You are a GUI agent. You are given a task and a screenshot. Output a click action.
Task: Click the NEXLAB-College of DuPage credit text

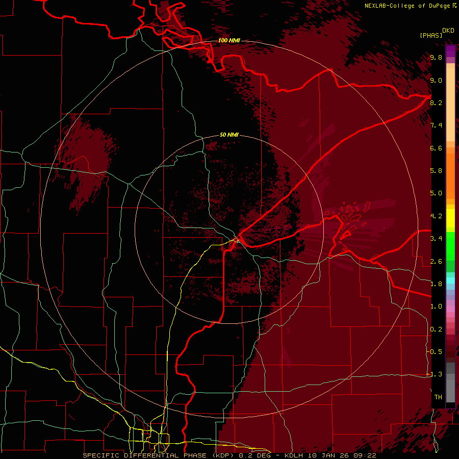pos(407,6)
